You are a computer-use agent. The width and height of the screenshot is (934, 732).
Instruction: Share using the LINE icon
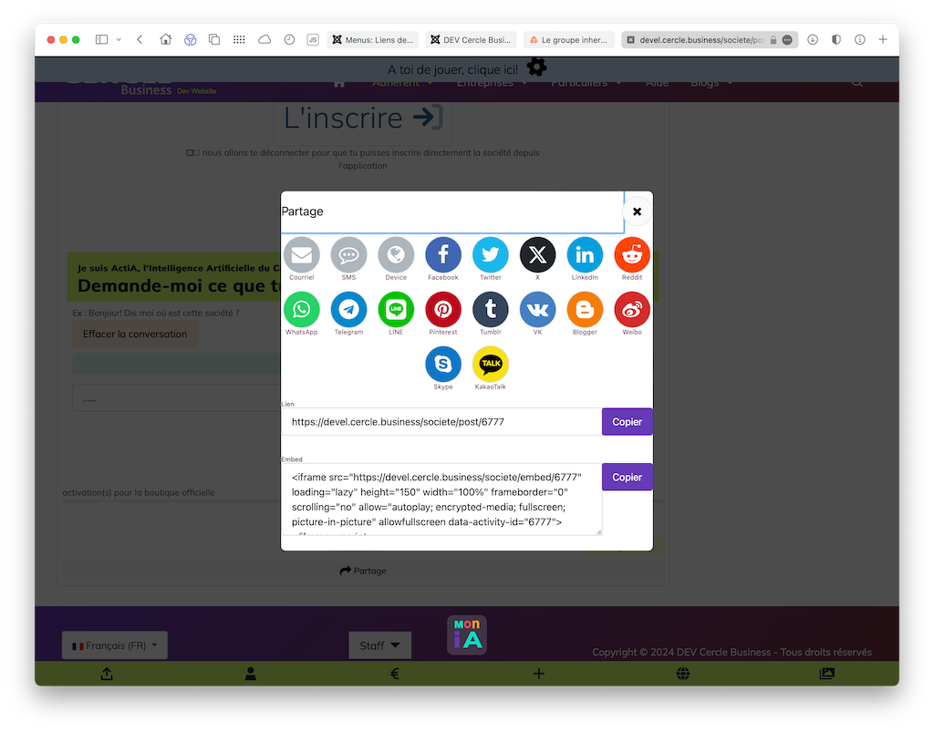click(x=396, y=309)
